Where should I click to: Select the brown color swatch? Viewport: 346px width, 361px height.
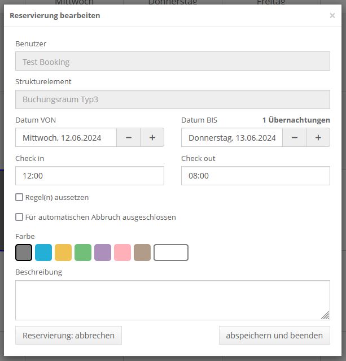coord(142,253)
